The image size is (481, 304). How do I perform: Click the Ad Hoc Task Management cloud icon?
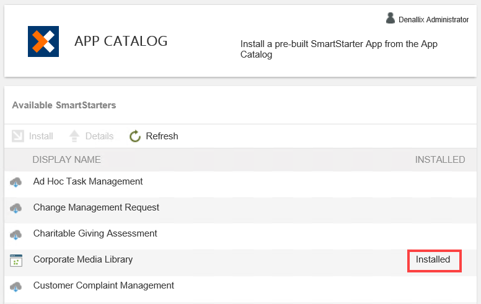coord(16,182)
